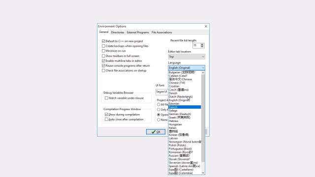The height and width of the screenshot is (177, 315).
Task: Open the File Associations tab
Action: click(162, 32)
